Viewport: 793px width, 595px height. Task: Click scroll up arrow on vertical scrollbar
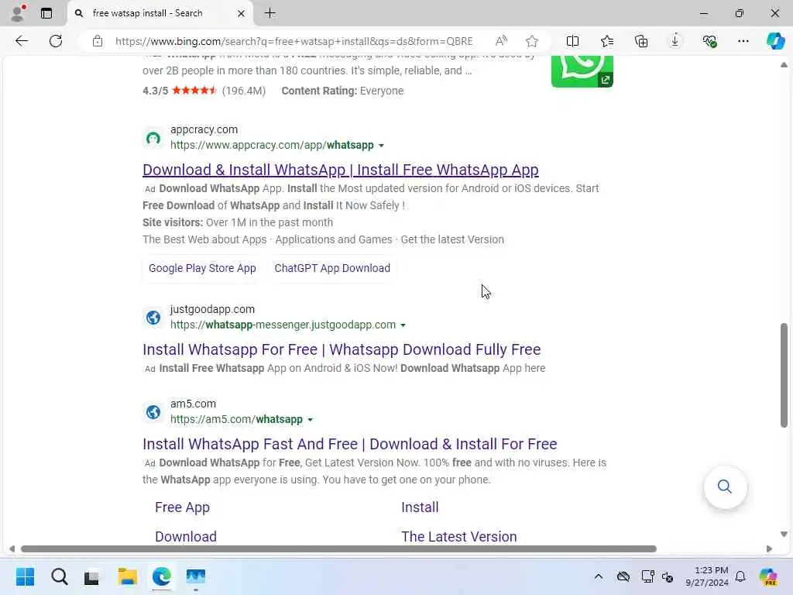[784, 65]
